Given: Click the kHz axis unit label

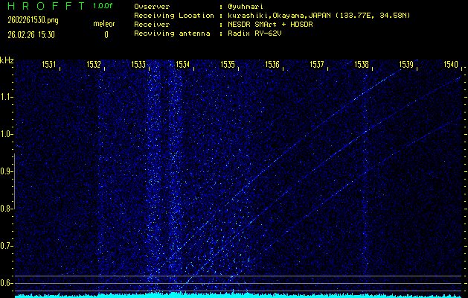Looking at the screenshot, I should click(x=7, y=60).
